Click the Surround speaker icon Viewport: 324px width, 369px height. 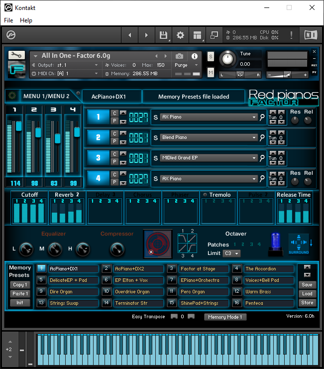point(299,244)
